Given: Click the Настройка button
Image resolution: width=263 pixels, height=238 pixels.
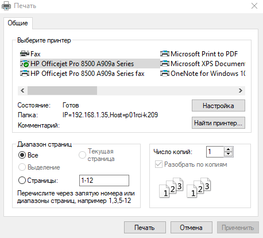Looking at the screenshot, I should click(218, 106).
